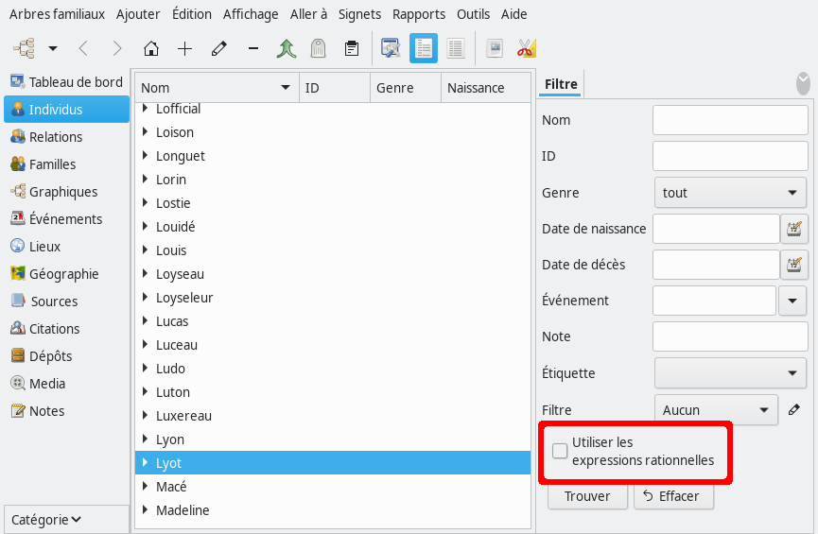Click the Trouver button
Viewport: 818px width, 534px height.
click(587, 496)
